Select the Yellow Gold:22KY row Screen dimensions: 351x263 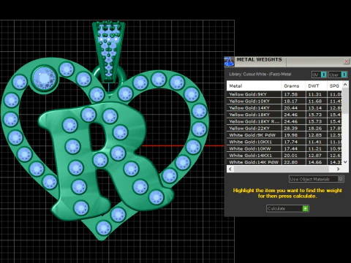(284, 129)
